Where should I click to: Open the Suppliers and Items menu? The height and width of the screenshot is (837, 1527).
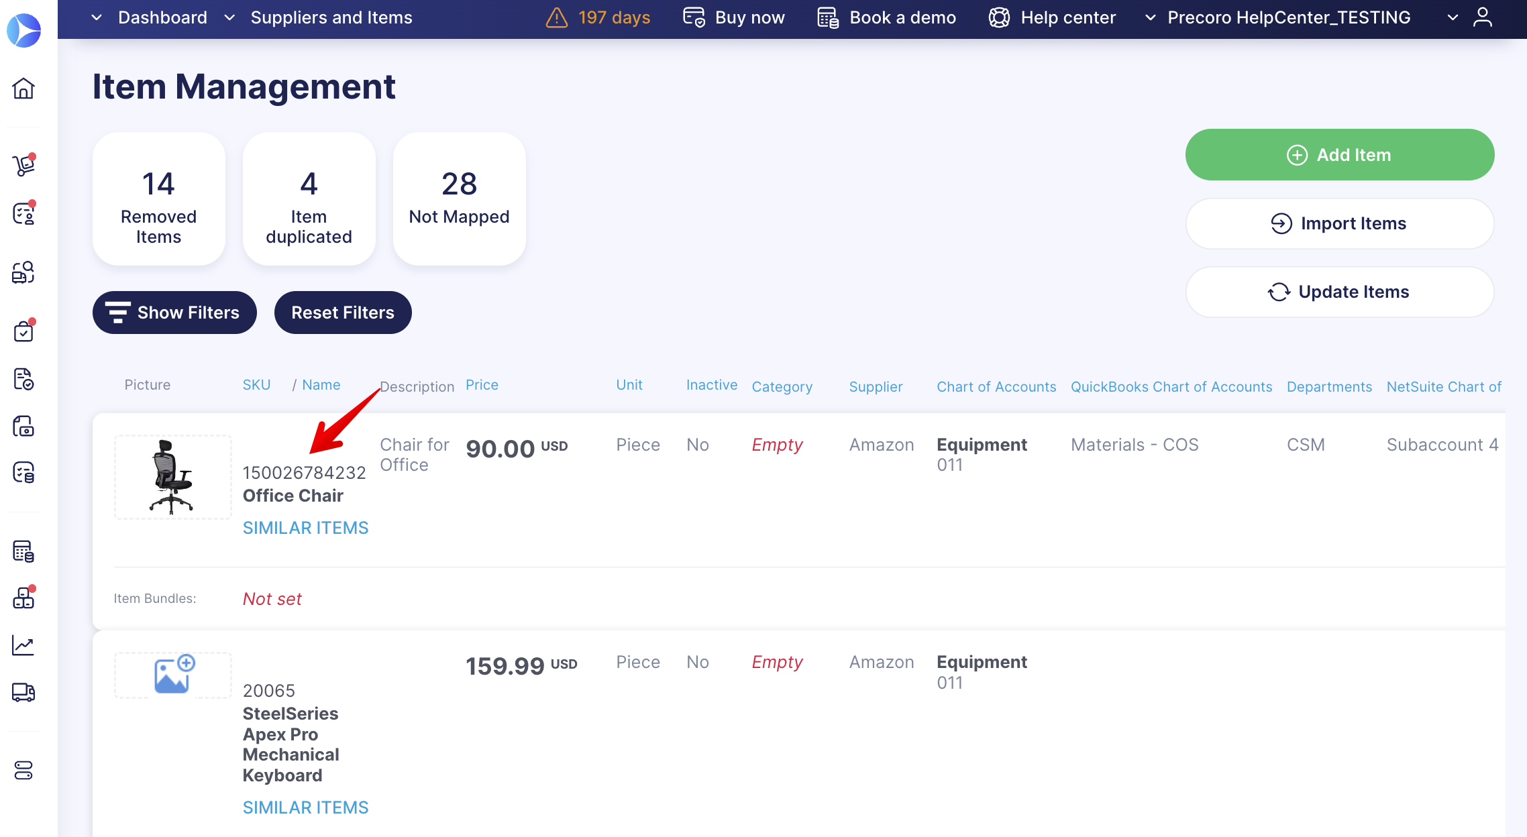pyautogui.click(x=331, y=17)
